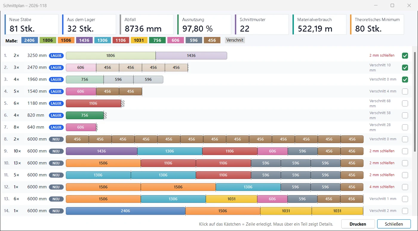Check off row 14 with 2406 piece

pos(405,211)
